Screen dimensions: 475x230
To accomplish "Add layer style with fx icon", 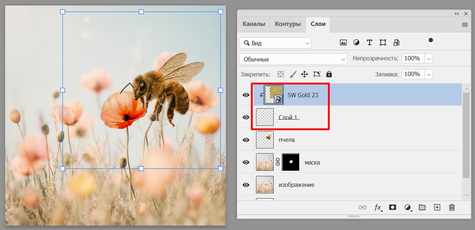I will 378,208.
